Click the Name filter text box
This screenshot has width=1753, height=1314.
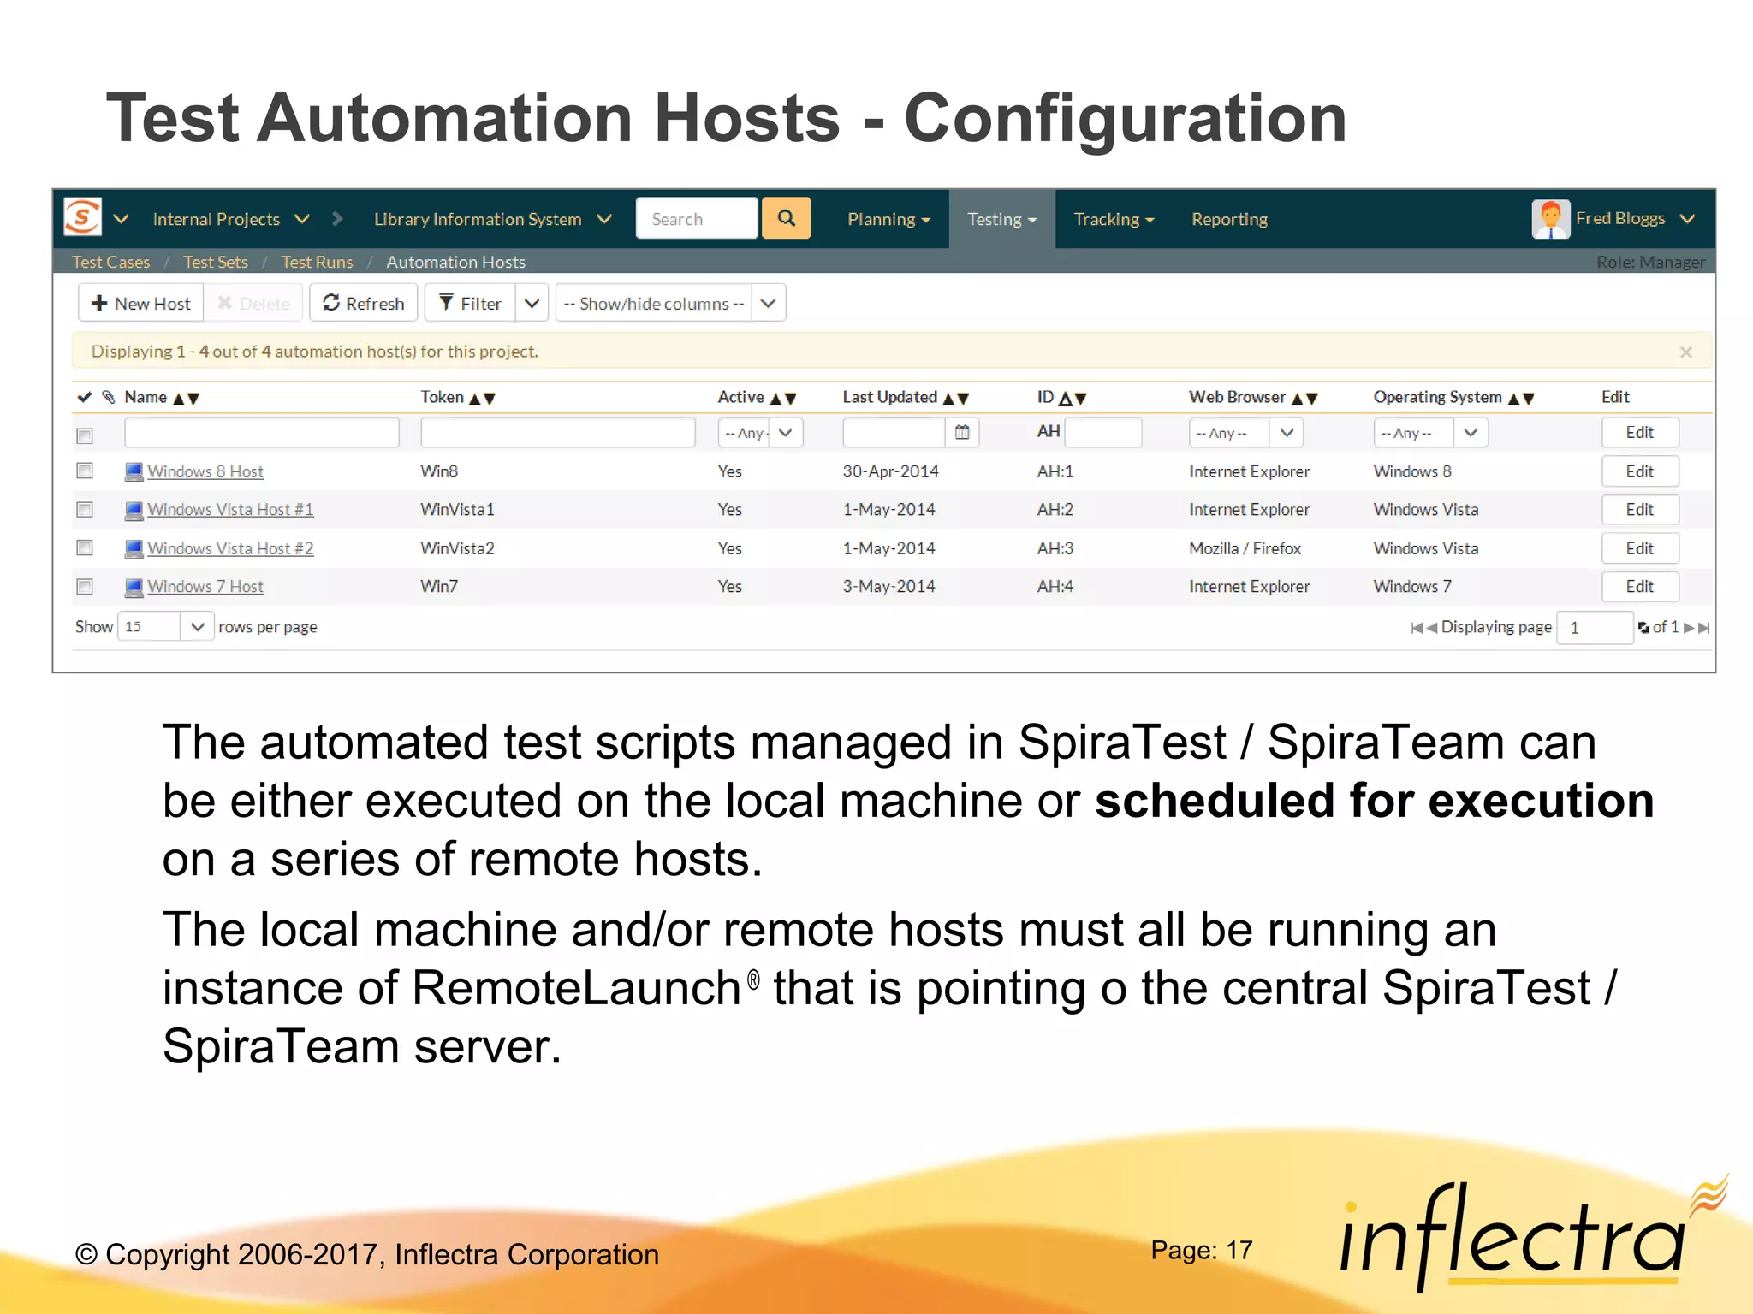(x=262, y=433)
